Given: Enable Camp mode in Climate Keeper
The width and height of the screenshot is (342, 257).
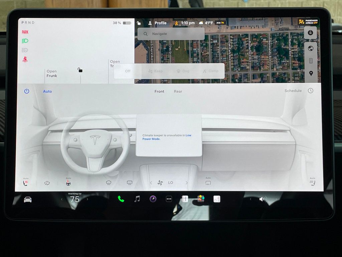Looking at the screenshot, I should click(x=211, y=71).
